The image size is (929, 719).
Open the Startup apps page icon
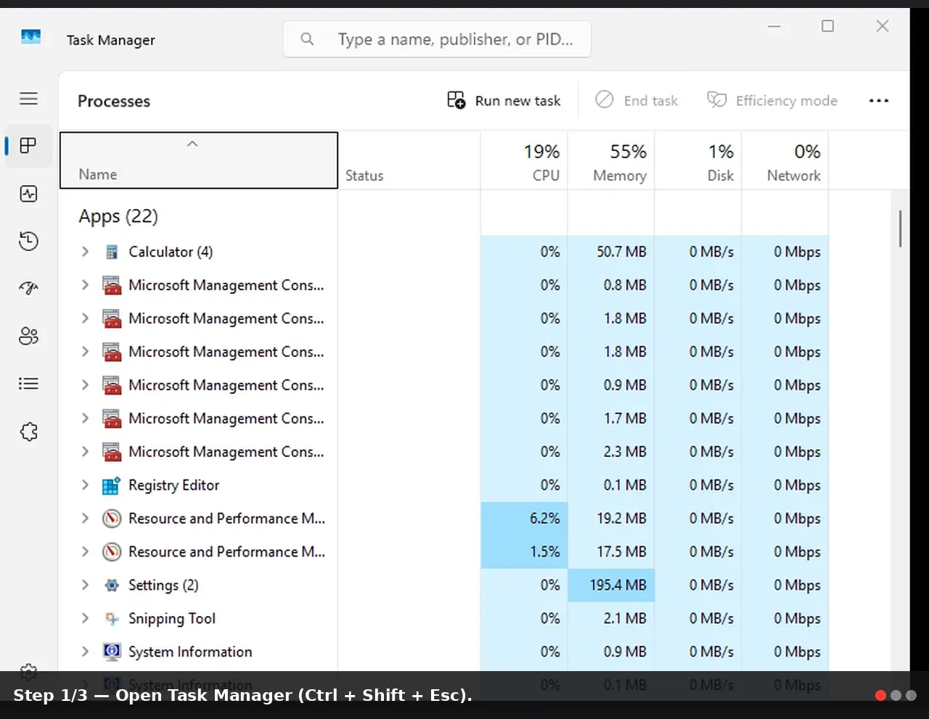click(x=28, y=289)
